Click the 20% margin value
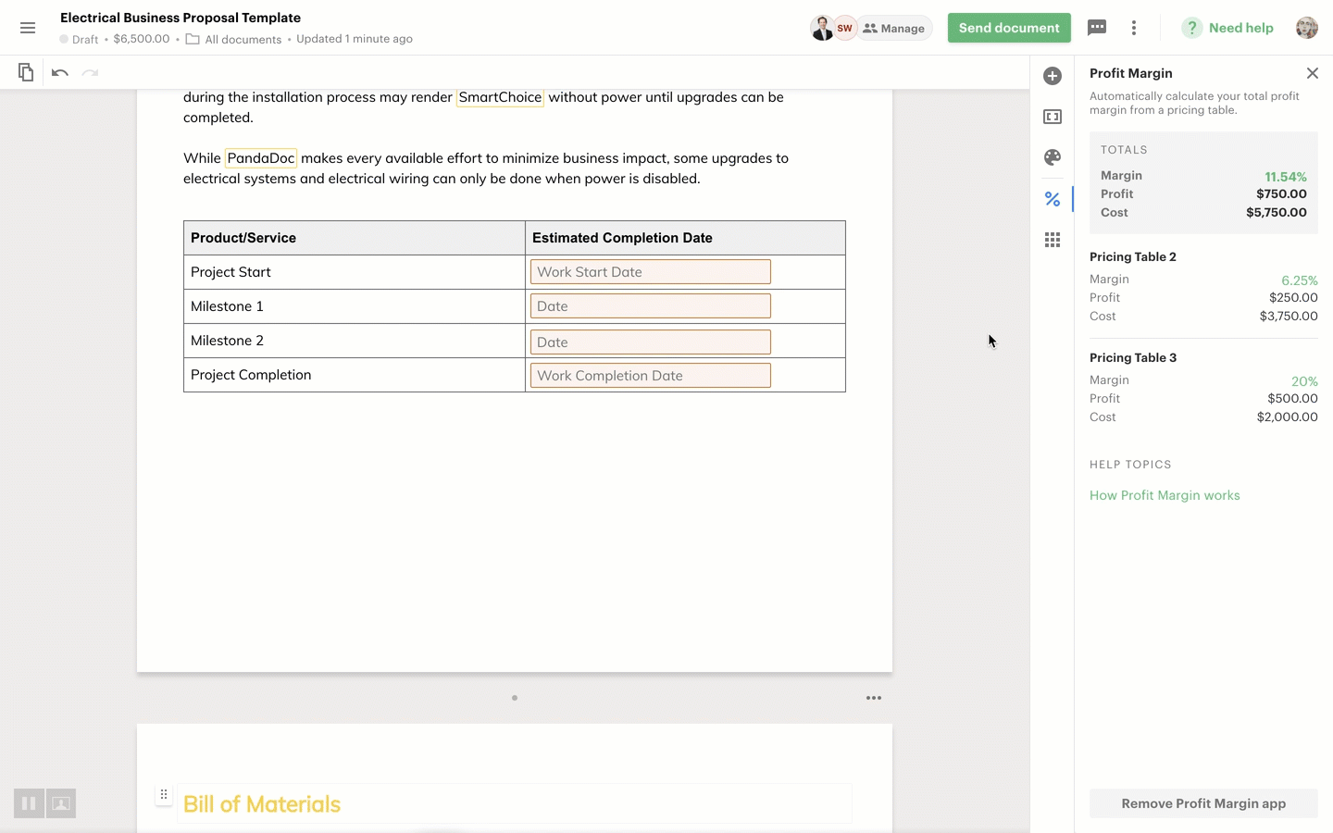 click(x=1304, y=381)
